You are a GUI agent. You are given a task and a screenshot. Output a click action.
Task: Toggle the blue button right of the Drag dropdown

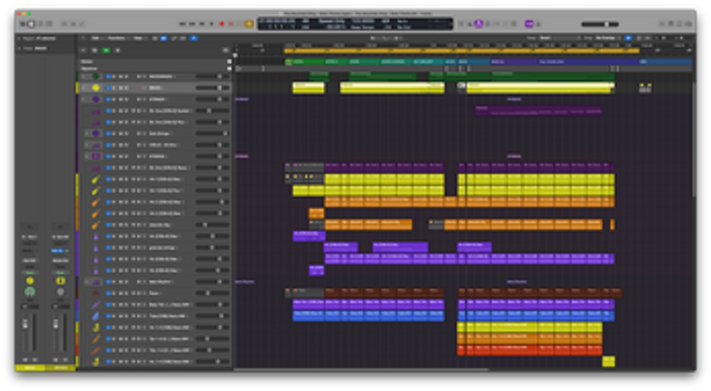pos(628,38)
